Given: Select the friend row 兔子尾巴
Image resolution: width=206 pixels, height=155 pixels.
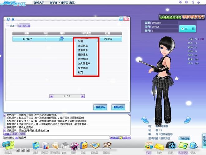Looking at the screenshot, I should pyautogui.click(x=67, y=39).
